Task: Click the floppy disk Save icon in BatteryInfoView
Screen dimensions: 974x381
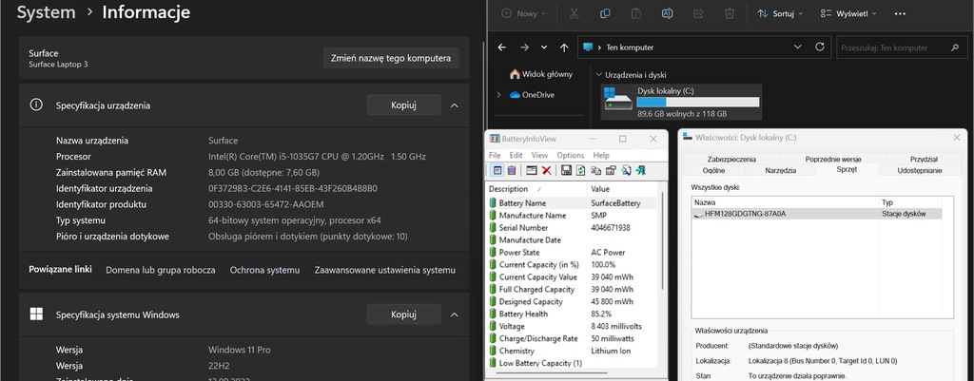Action: [566, 170]
